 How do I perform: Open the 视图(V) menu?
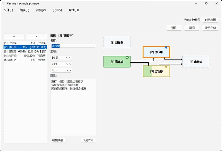click(x=41, y=10)
